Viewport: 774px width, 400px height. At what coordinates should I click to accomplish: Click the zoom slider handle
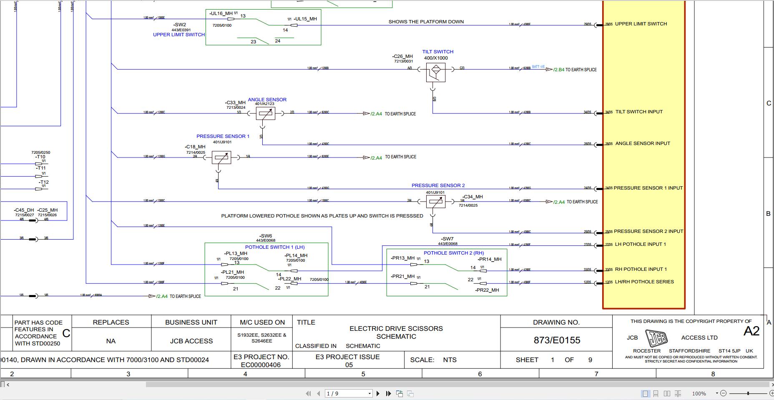[748, 393]
